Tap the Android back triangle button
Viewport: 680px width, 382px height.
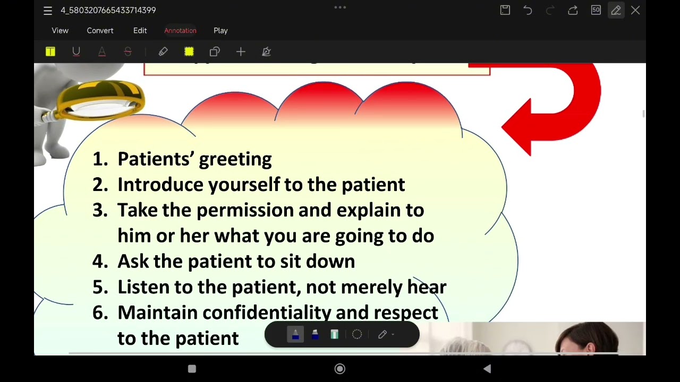(487, 369)
